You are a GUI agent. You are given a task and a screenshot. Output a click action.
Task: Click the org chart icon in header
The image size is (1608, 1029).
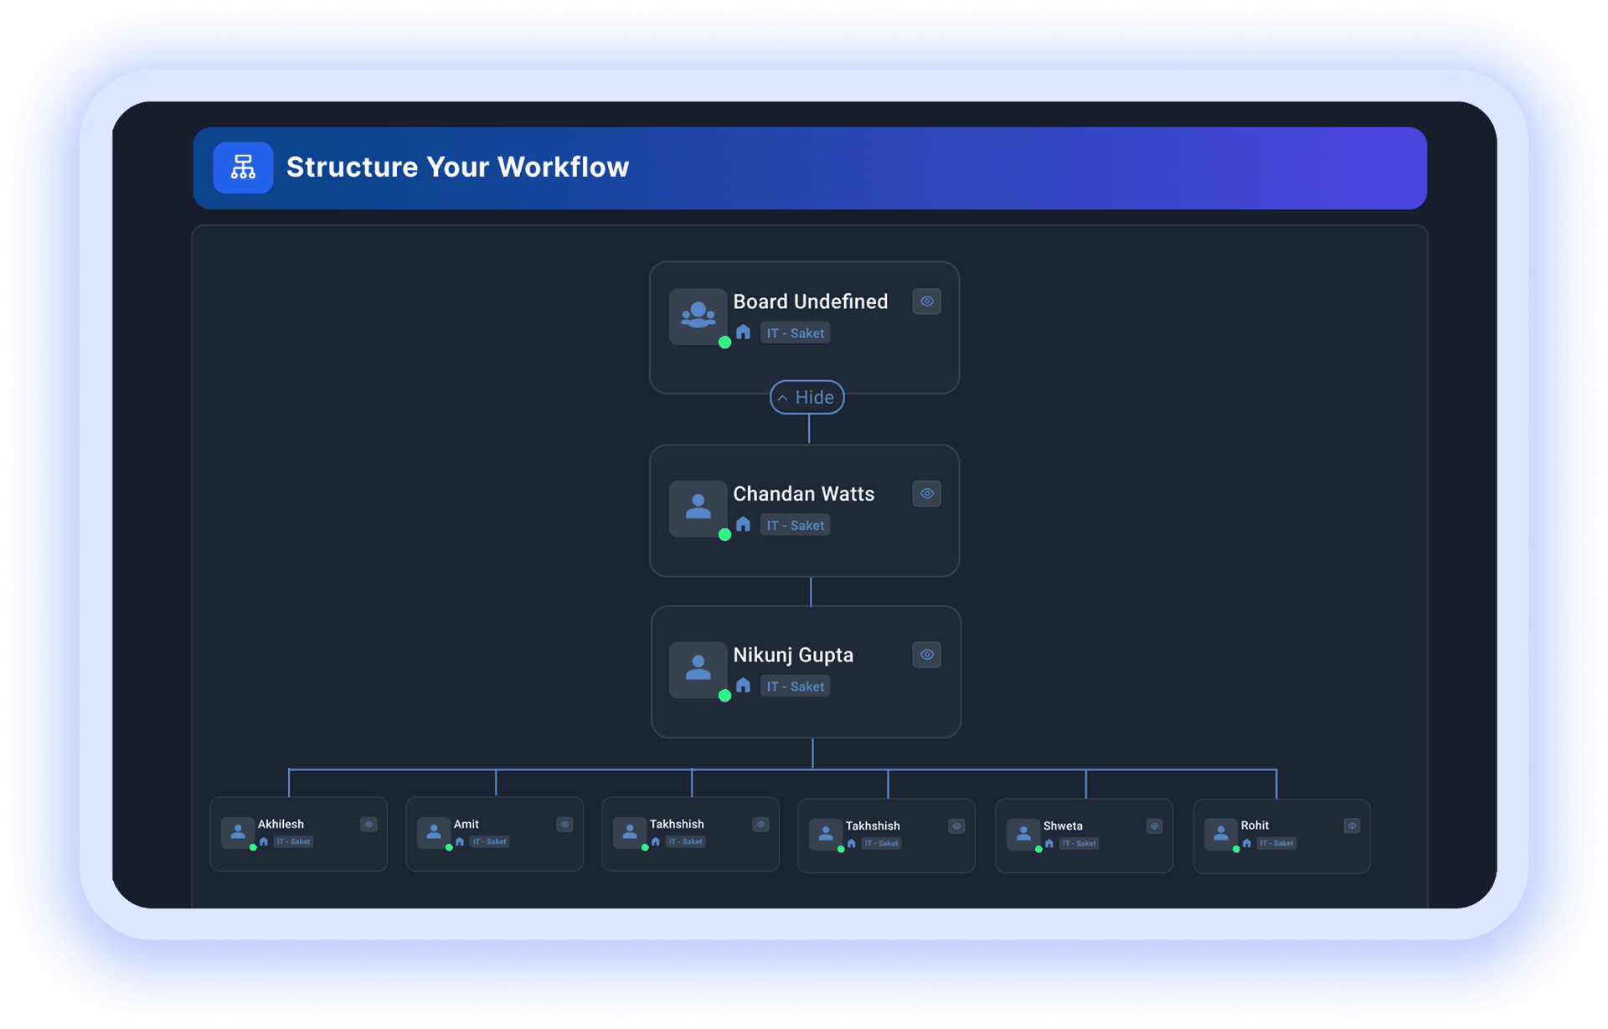tap(243, 167)
